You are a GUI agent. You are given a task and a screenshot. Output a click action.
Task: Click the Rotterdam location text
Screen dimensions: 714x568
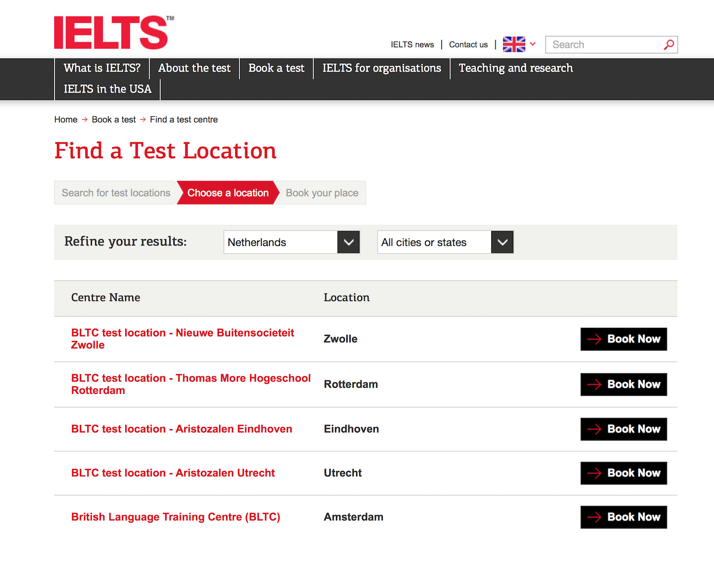click(351, 384)
